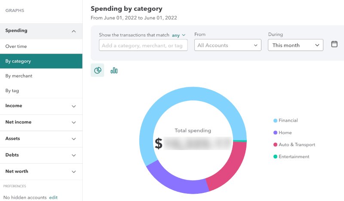This screenshot has width=344, height=201.
Task: Open Spending By tag view
Action: (12, 90)
